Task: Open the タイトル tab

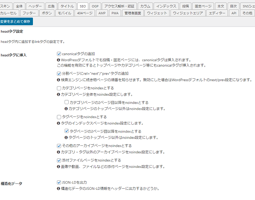Action: [x=67, y=6]
